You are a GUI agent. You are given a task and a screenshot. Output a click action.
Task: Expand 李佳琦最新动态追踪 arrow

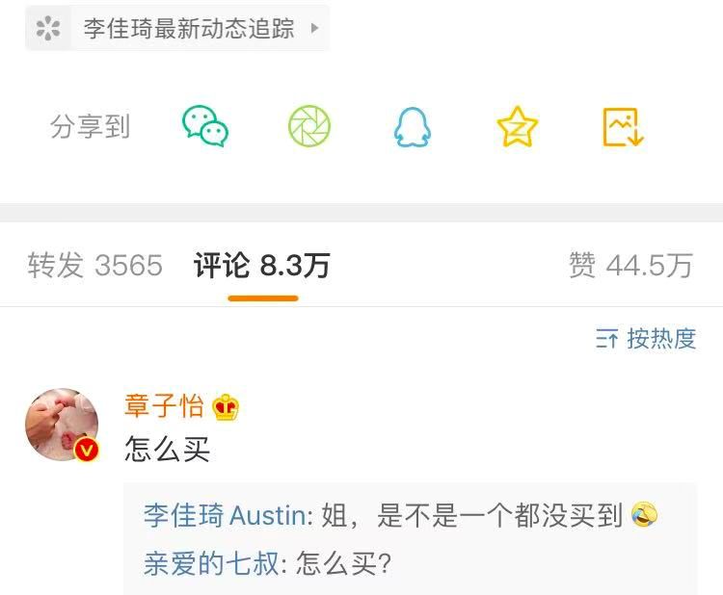pyautogui.click(x=314, y=28)
